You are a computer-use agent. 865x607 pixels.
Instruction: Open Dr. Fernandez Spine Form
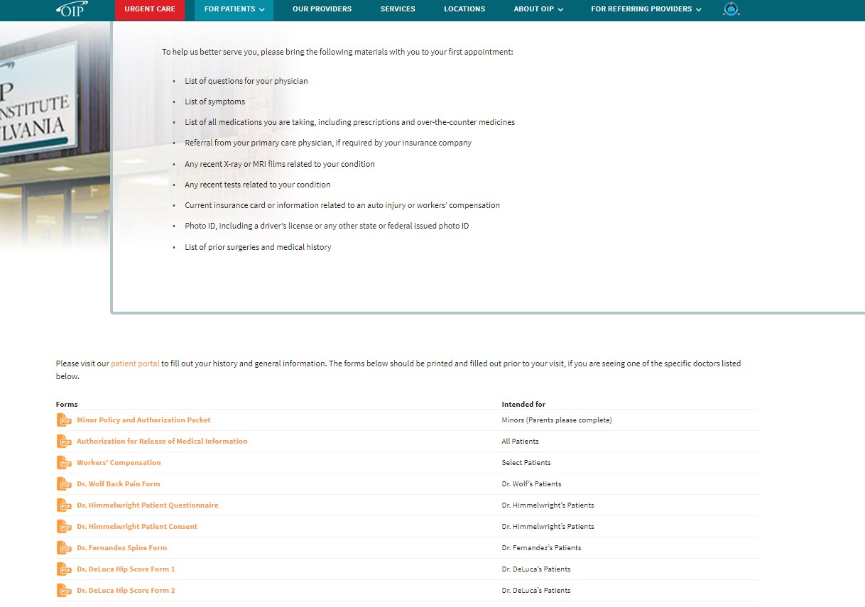(x=122, y=548)
